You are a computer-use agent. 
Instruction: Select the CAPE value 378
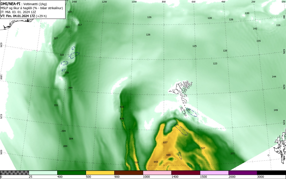(x=67, y=73)
